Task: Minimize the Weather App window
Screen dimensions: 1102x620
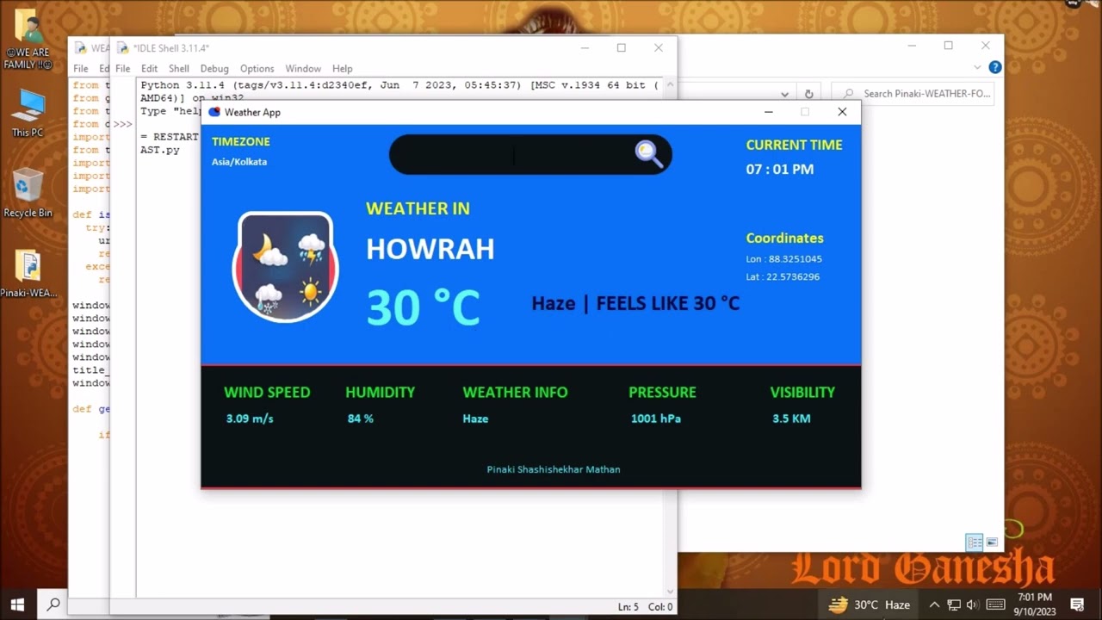Action: [x=769, y=112]
